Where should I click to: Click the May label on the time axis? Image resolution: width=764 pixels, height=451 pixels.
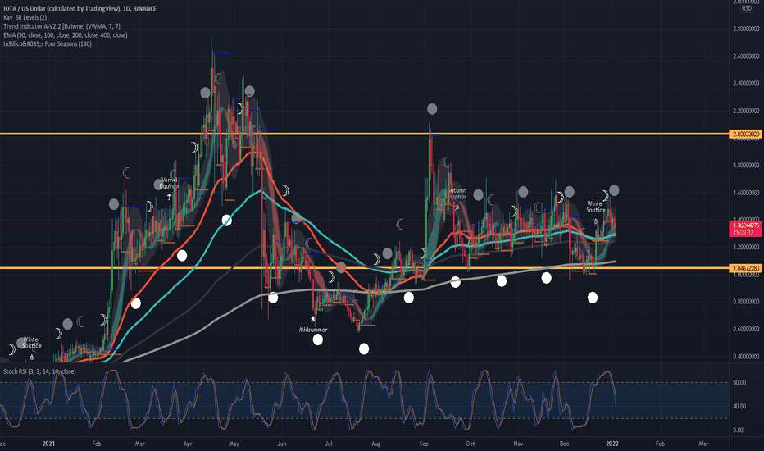[x=234, y=444]
